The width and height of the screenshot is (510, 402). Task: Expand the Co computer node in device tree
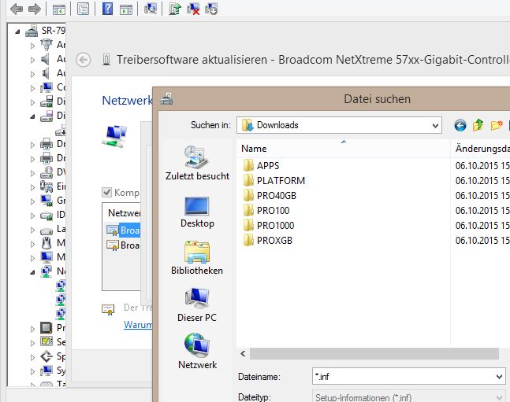32,88
